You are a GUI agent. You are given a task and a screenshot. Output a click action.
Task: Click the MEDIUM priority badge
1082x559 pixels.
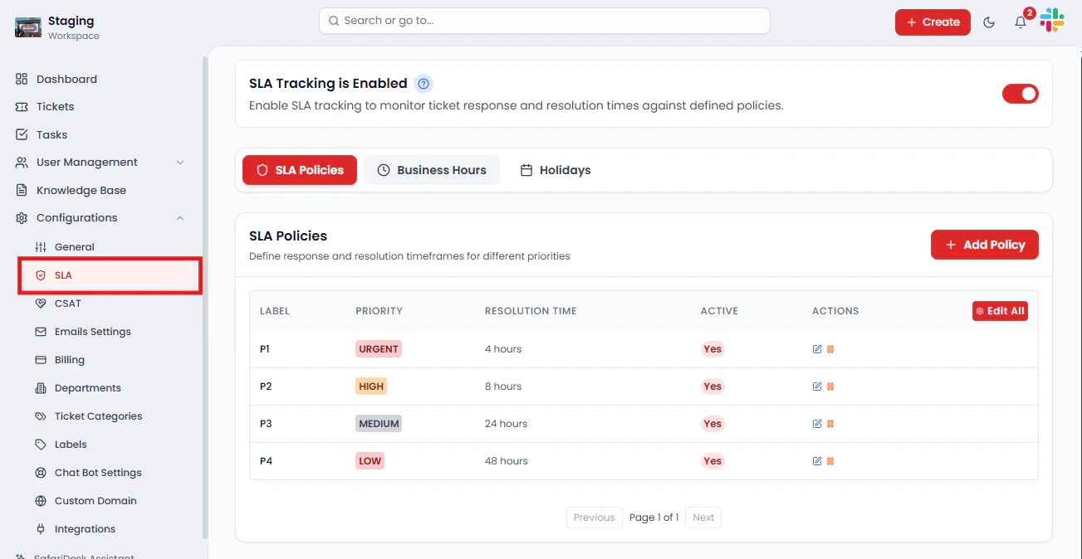coord(379,424)
